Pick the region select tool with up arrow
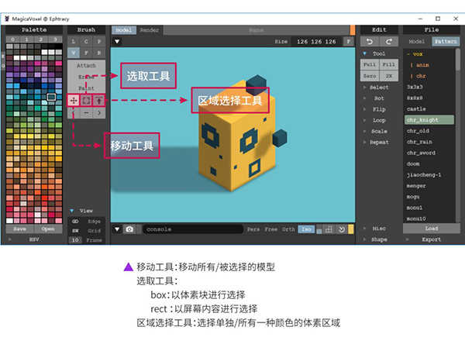This screenshot has width=465, height=337. [99, 101]
